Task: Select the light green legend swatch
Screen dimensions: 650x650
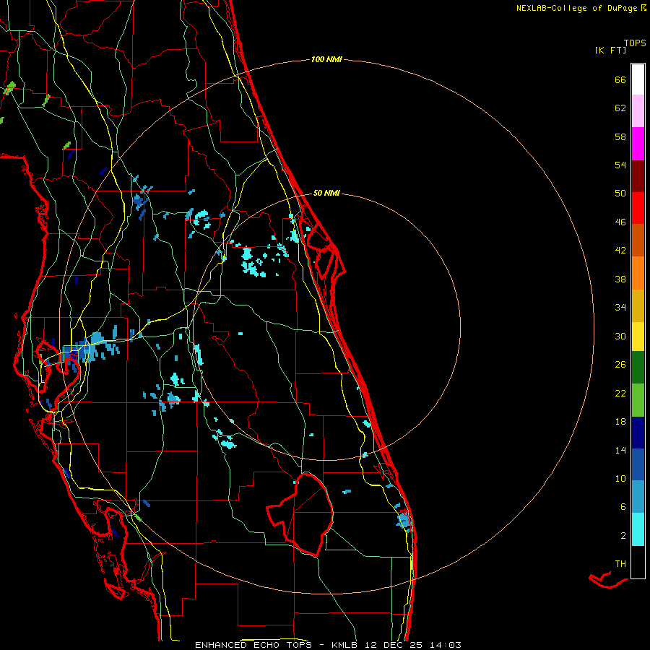Action: [x=638, y=400]
